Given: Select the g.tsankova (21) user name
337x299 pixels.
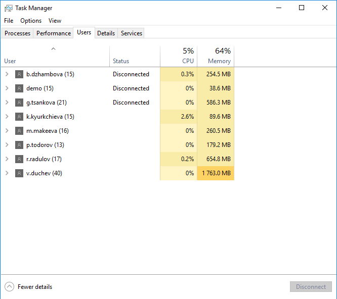Looking at the screenshot, I should tap(47, 103).
